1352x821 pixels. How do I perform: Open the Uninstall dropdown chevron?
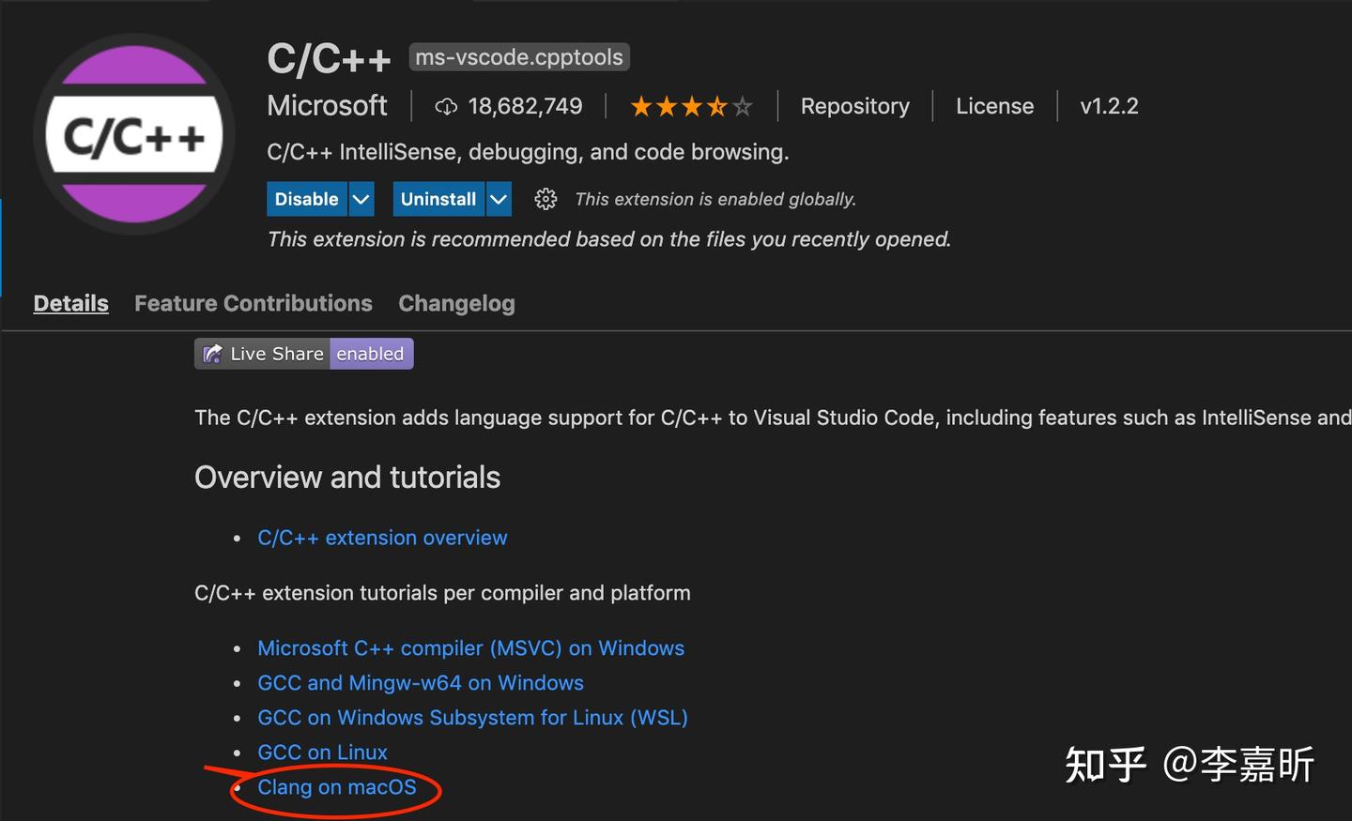click(x=498, y=199)
